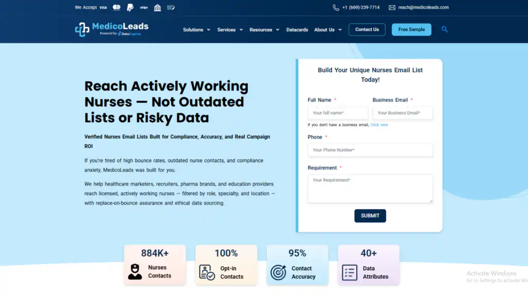Focus the Business Email input field
The height and width of the screenshot is (297, 528).
pos(402,113)
